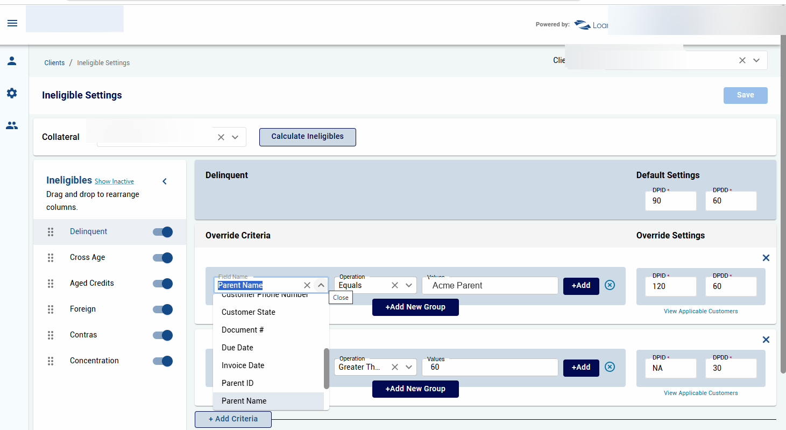Edit the override DPID field showing 120
This screenshot has width=786, height=430.
pos(670,286)
